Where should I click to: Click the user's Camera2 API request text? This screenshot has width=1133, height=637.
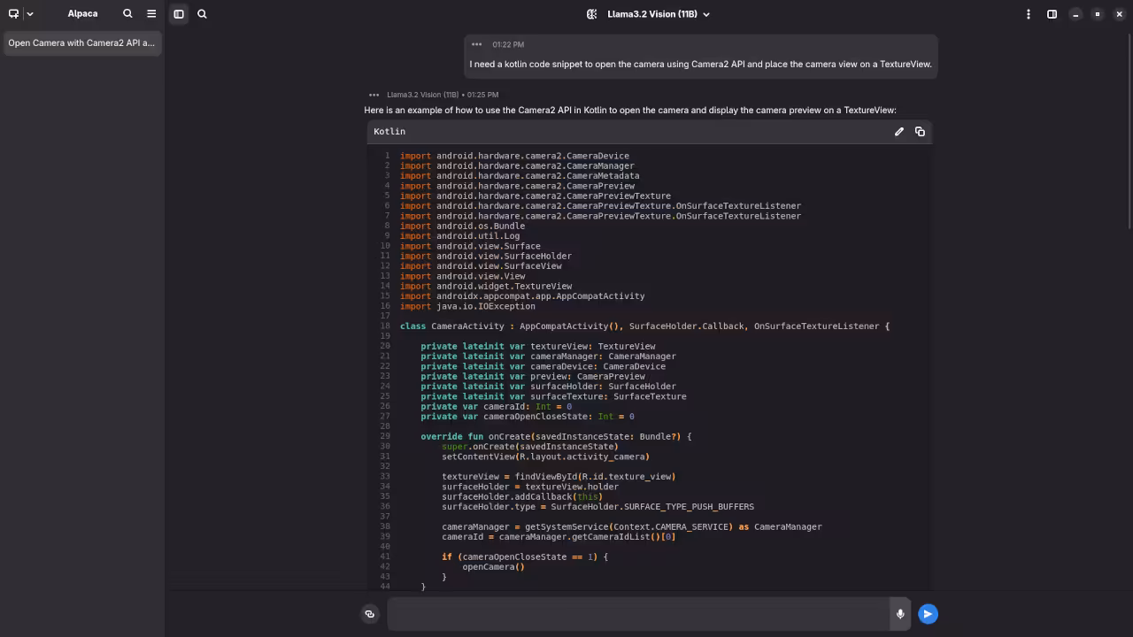pyautogui.click(x=700, y=65)
